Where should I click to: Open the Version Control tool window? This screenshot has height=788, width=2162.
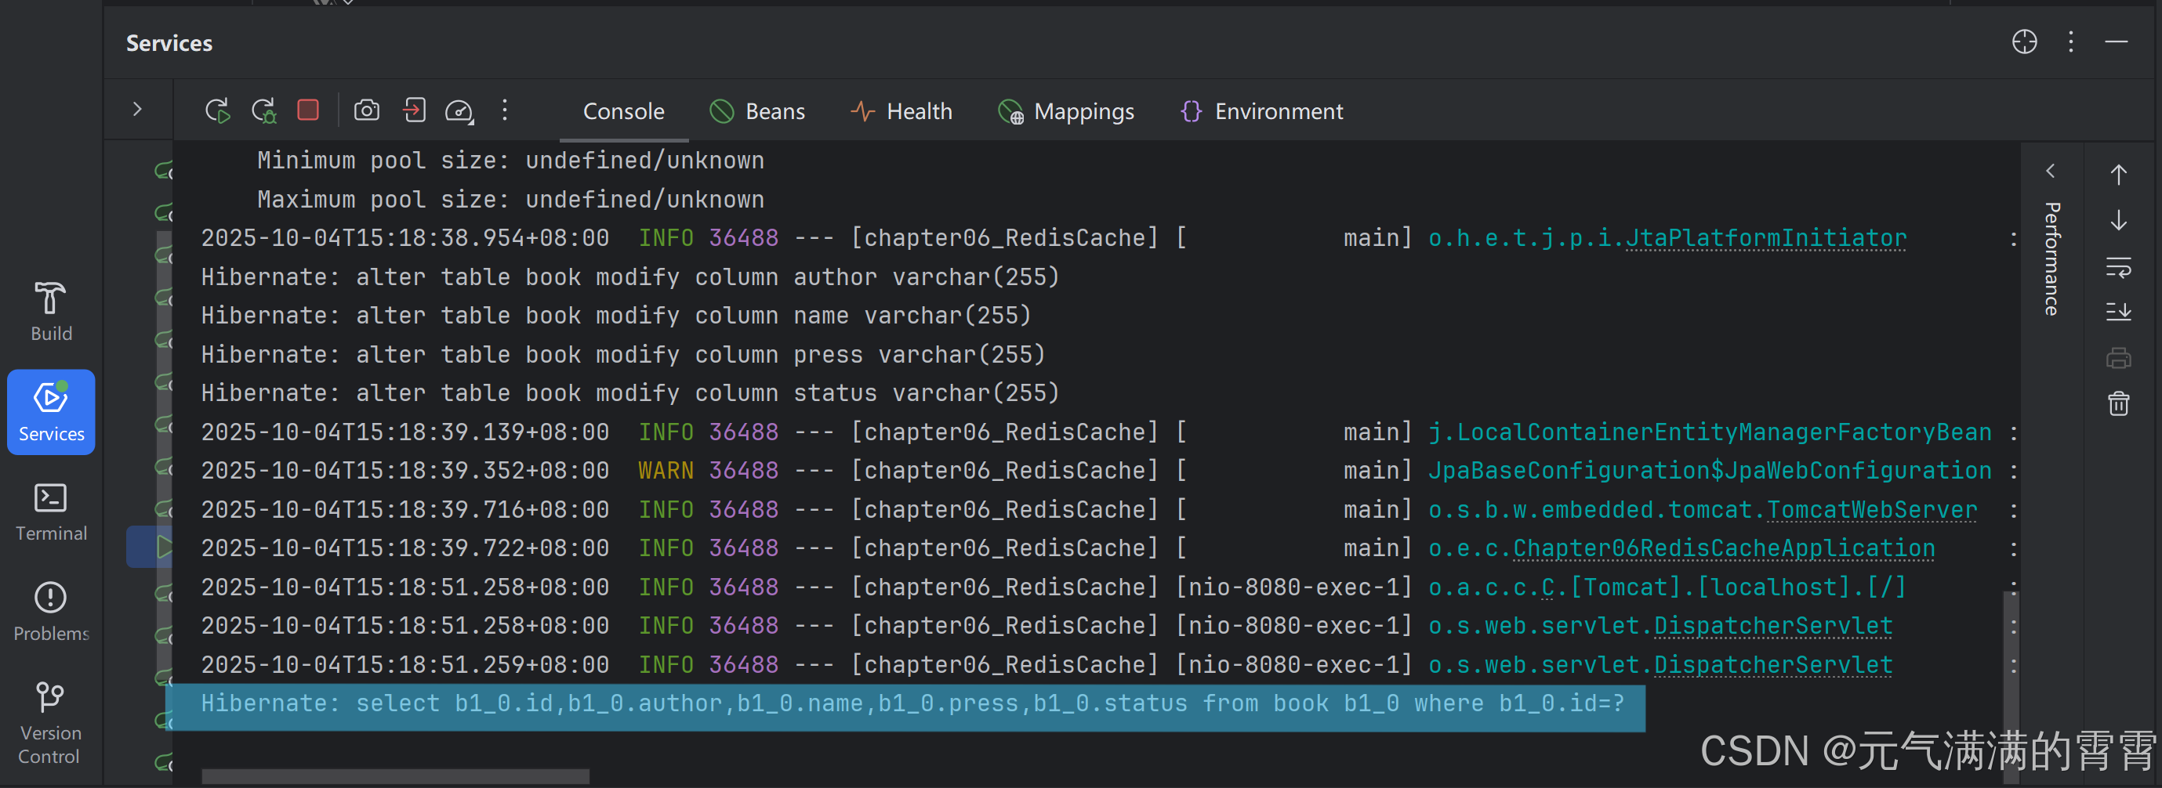tap(50, 724)
